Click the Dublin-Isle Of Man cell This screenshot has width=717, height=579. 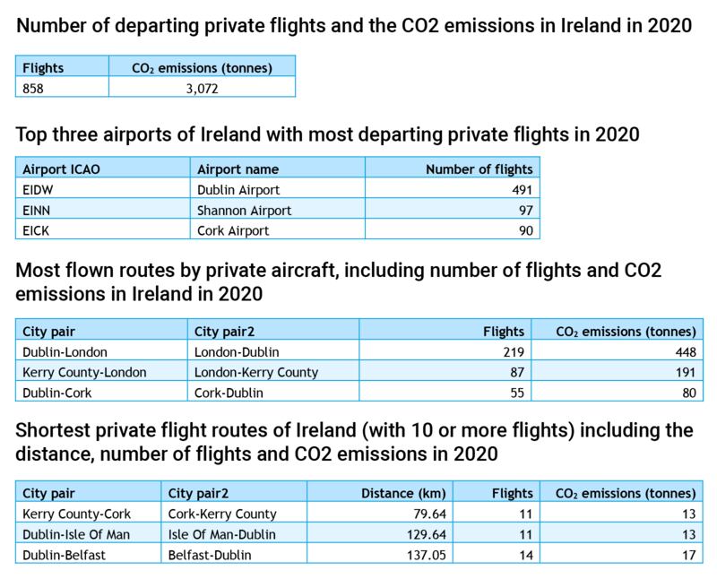(x=74, y=534)
